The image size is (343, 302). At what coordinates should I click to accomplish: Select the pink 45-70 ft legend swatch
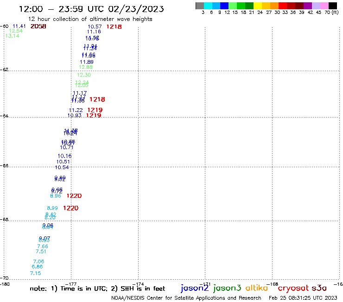click(324, 6)
